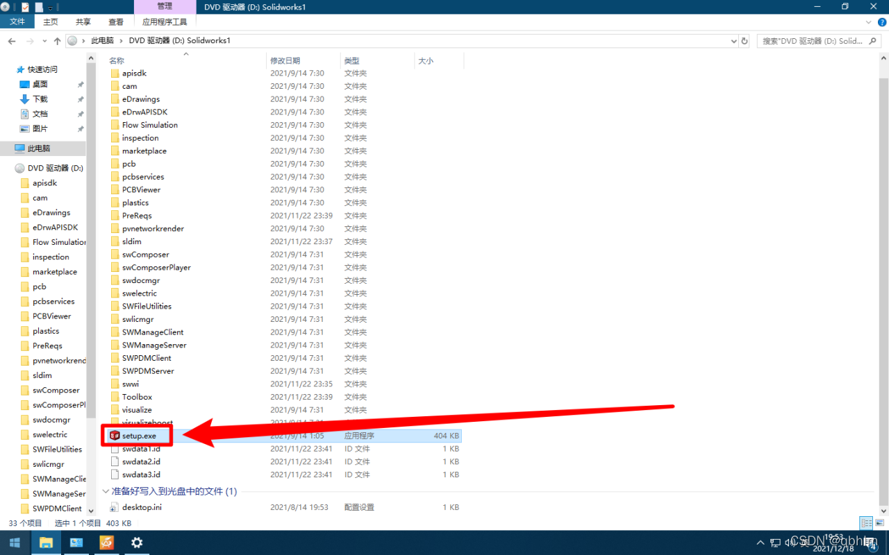Open the recent locations dropdown arrow
This screenshot has width=889, height=555.
coord(43,41)
